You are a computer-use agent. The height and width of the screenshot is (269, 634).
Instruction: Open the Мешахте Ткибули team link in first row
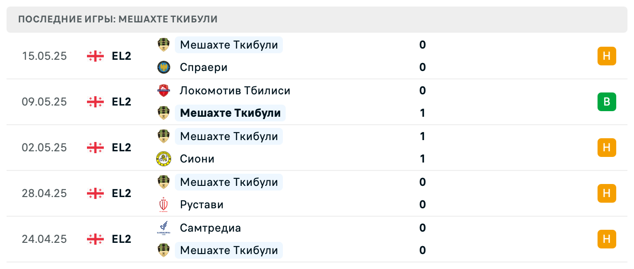pos(228,45)
